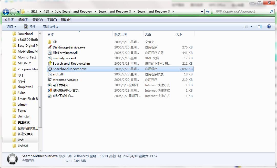This screenshot has height=168, width=277.
Task: Select DiskImageService.exe icon
Action: tap(49, 47)
